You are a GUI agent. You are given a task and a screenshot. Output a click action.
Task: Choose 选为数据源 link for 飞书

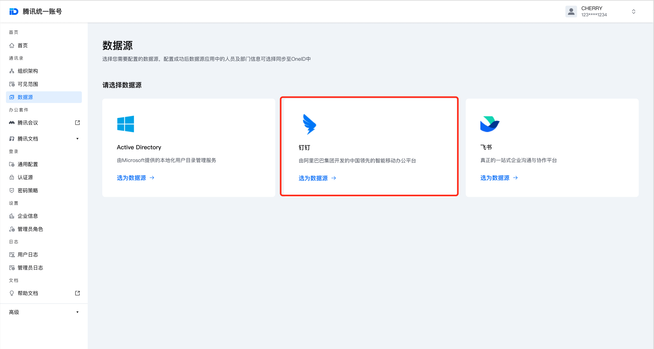tap(495, 178)
